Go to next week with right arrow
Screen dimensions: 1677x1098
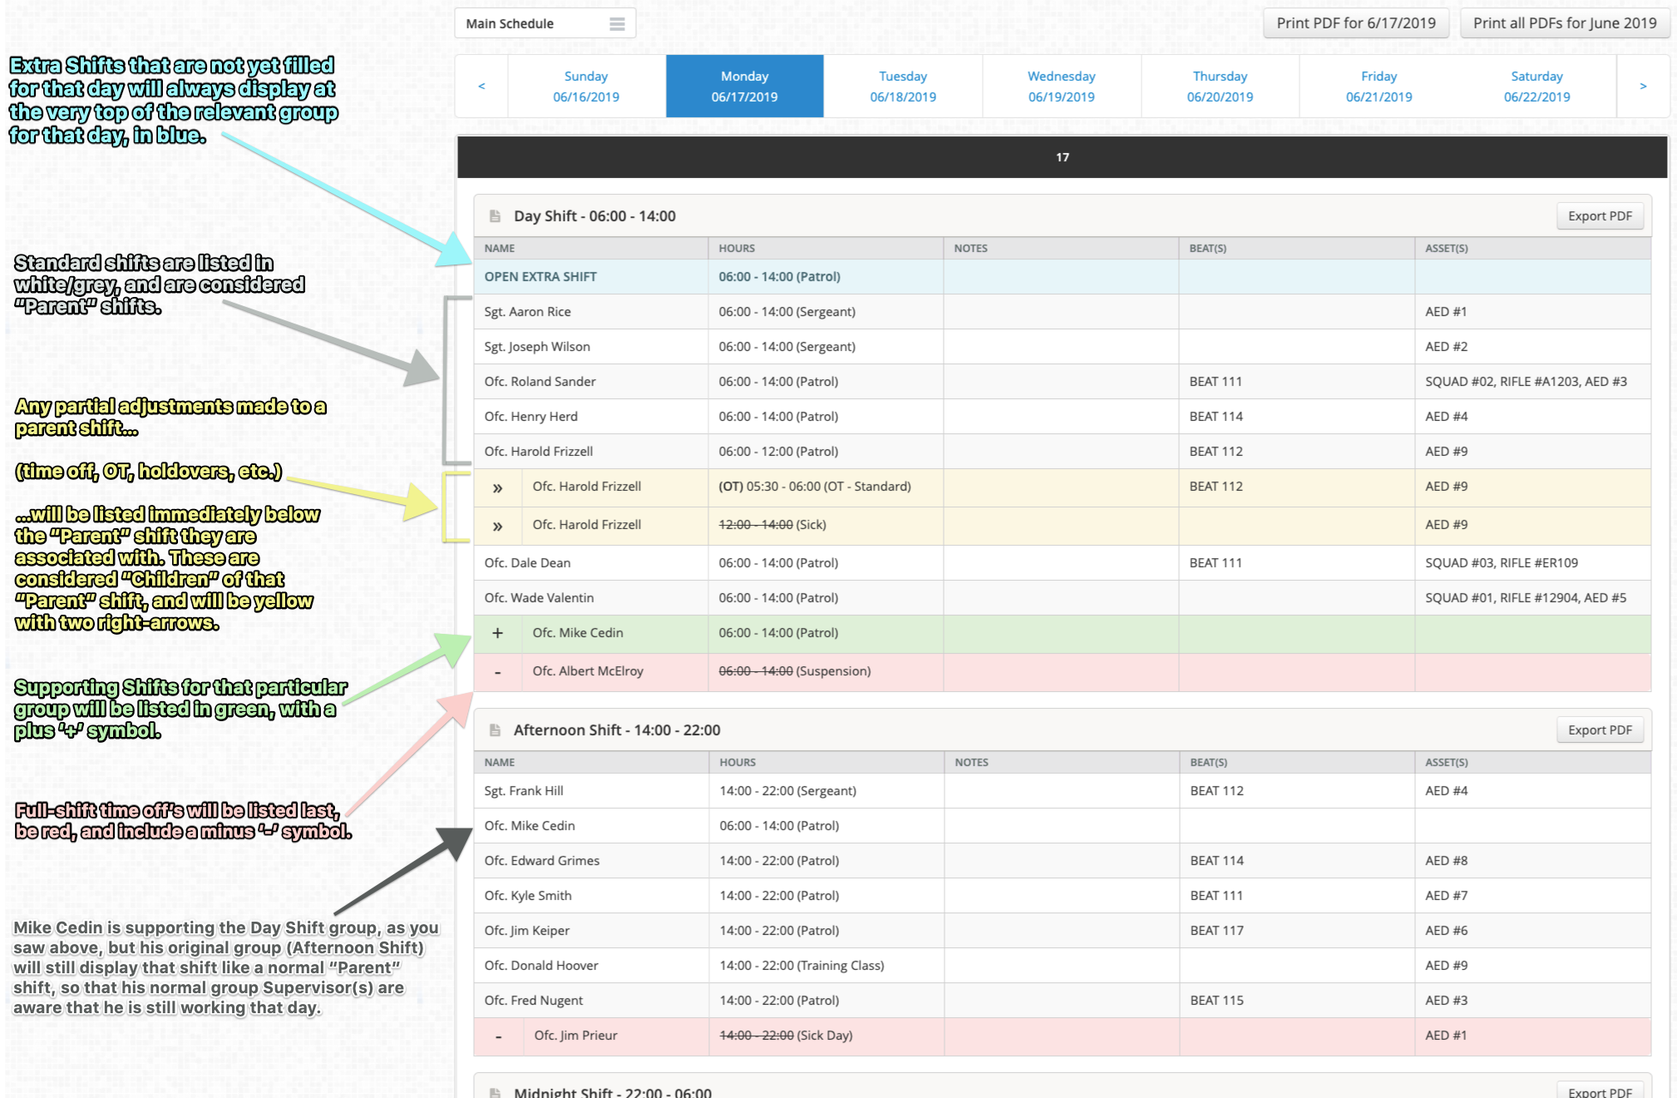click(x=1643, y=87)
